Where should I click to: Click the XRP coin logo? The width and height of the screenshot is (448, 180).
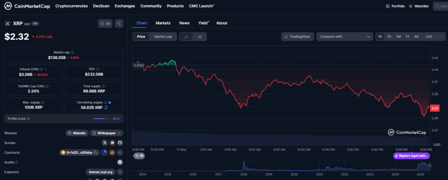click(7, 24)
